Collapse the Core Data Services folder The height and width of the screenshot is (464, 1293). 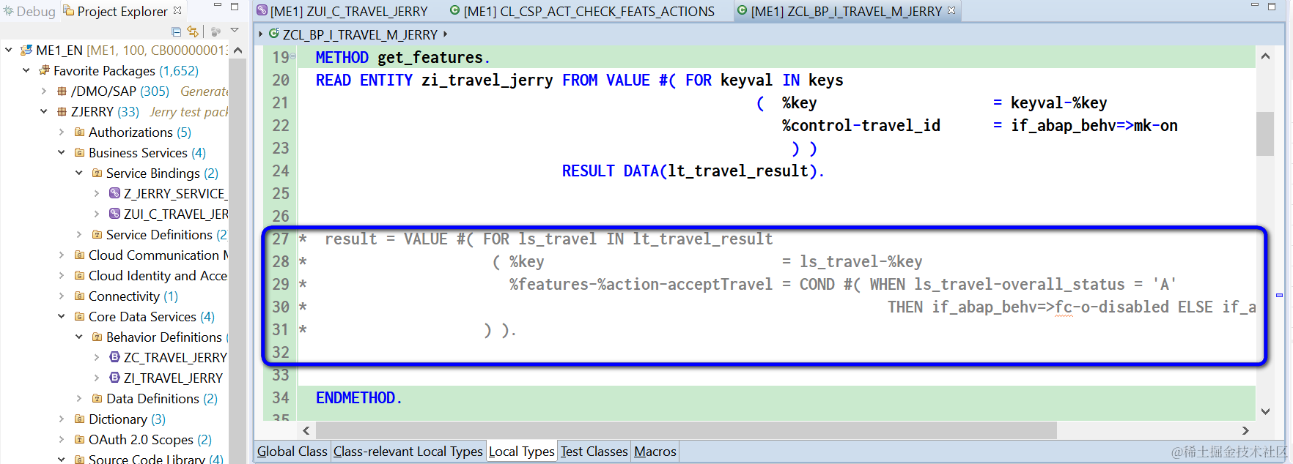62,317
